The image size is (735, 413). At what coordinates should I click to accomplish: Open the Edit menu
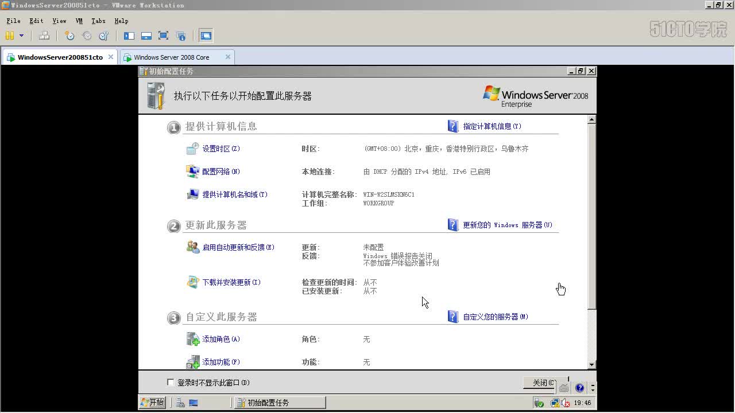36,21
